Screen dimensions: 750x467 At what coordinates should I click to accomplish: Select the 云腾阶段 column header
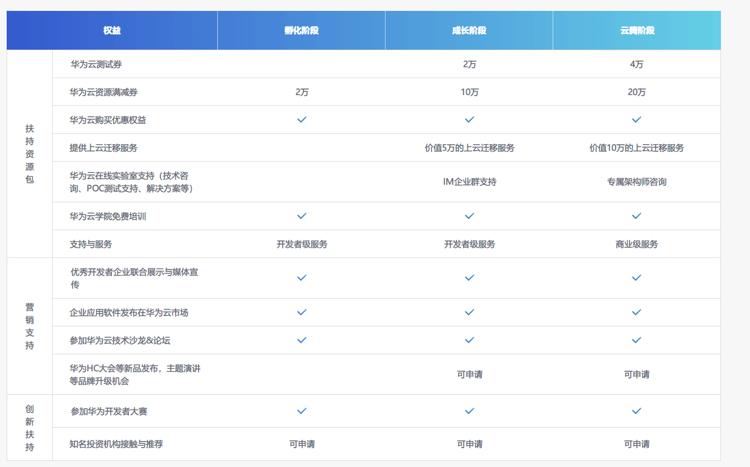(637, 30)
